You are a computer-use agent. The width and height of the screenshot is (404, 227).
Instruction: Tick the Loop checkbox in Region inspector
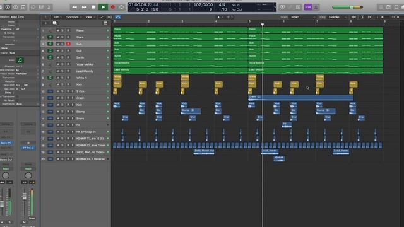(17, 25)
